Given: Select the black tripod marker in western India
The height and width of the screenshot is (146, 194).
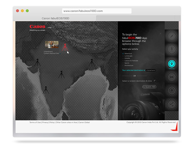Looking at the screenshot, I should (x=38, y=62).
